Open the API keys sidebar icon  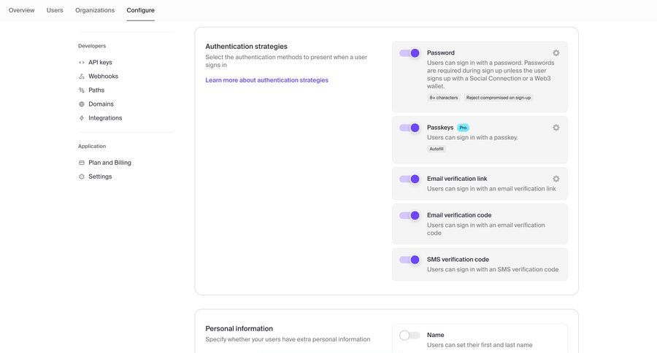point(81,63)
